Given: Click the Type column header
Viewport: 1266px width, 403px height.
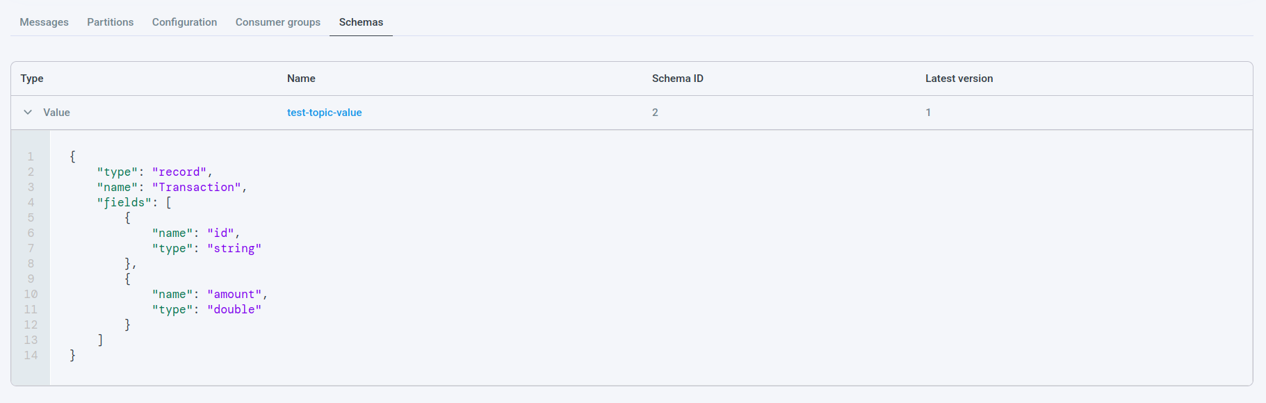Looking at the screenshot, I should point(32,79).
